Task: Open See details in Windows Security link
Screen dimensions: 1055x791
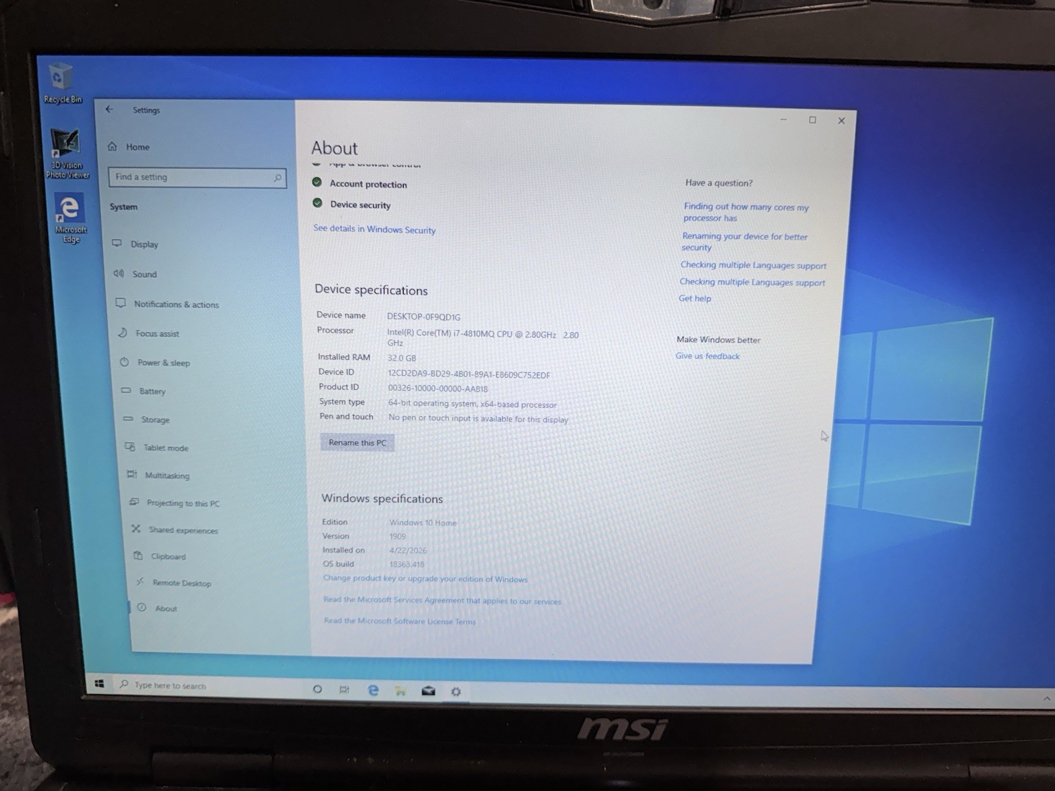Action: (375, 229)
